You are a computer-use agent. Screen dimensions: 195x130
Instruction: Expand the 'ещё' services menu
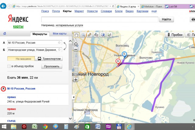click(x=154, y=11)
